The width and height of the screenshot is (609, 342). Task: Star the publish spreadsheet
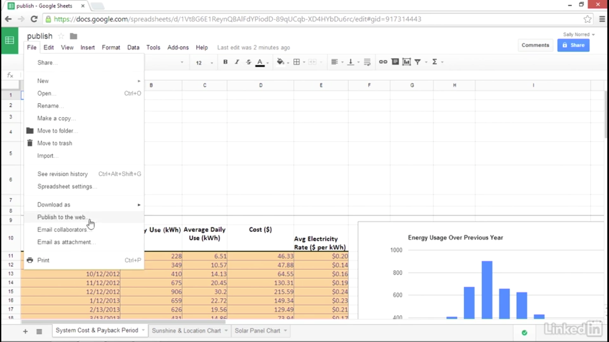tap(61, 36)
